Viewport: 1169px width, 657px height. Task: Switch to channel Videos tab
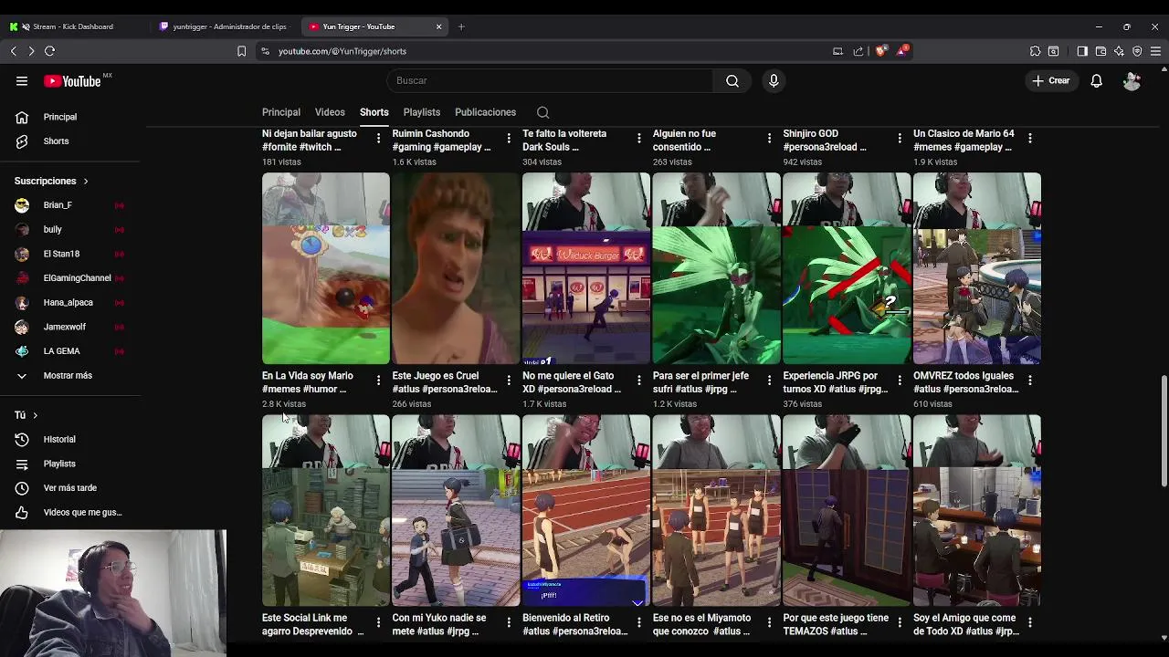point(330,112)
